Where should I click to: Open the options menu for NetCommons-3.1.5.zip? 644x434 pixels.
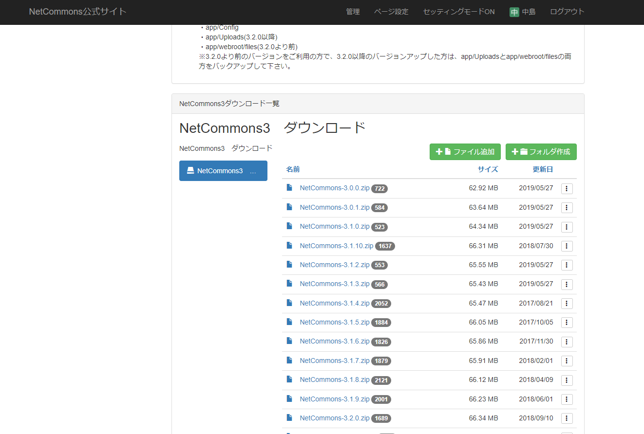(x=567, y=323)
